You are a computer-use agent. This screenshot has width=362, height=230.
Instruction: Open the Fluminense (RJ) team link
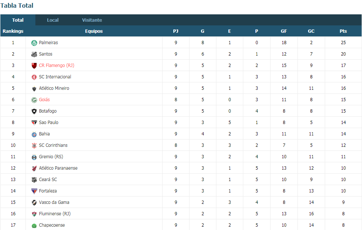(x=55, y=214)
